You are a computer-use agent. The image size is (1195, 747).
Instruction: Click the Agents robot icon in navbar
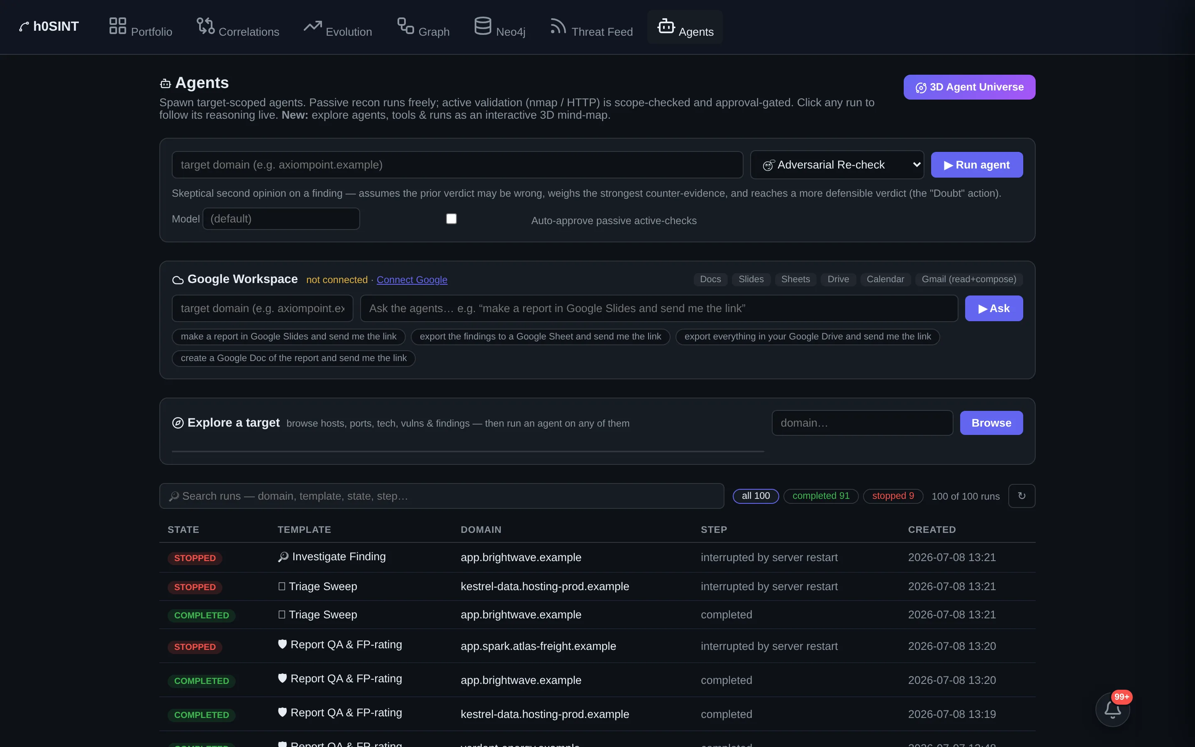click(x=666, y=26)
